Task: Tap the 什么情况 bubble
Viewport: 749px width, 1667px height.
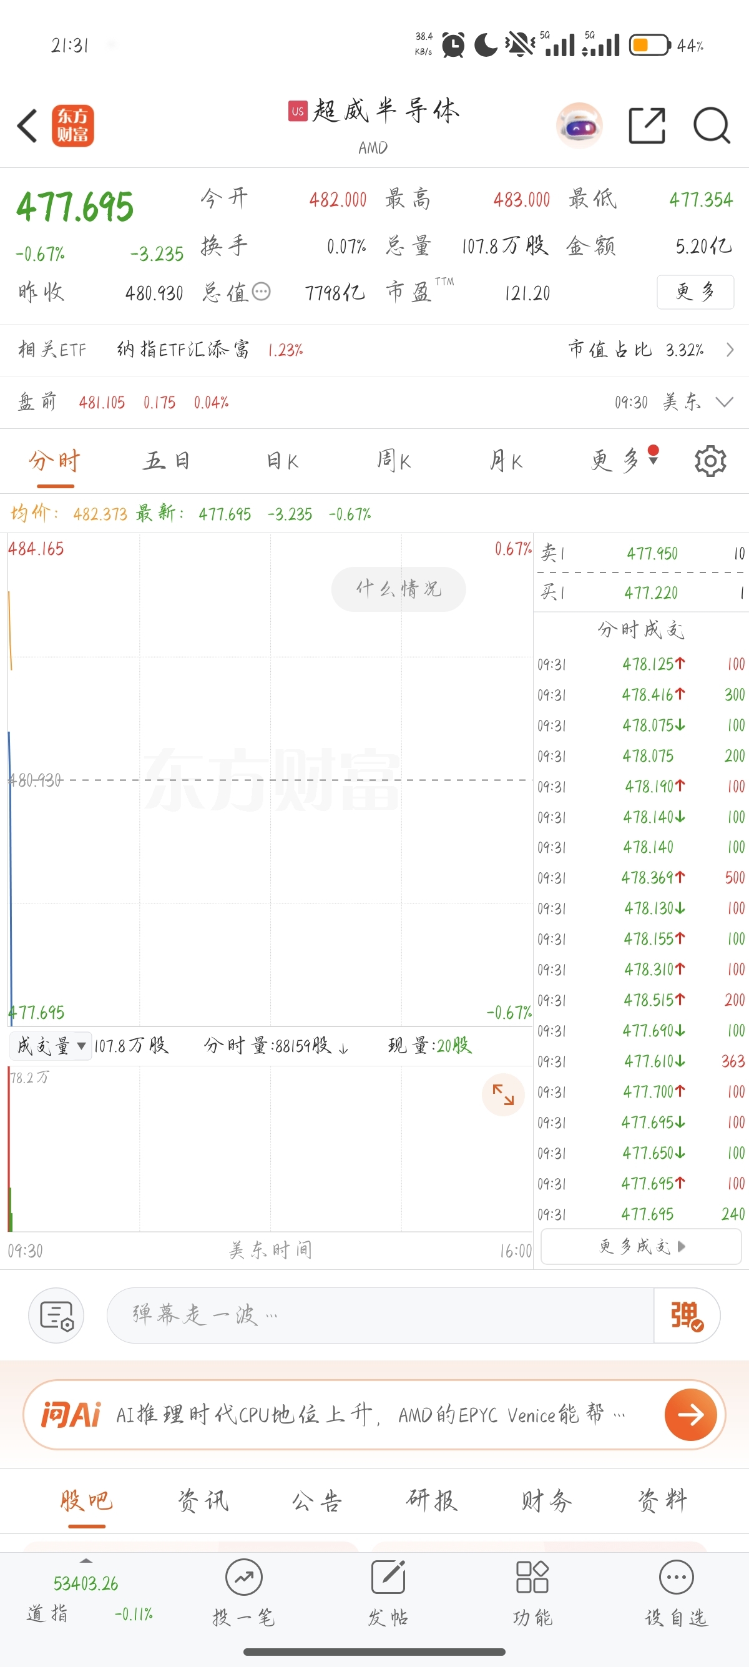Action: (x=398, y=589)
